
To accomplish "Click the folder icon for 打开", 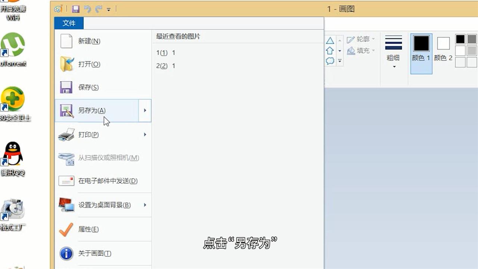I will (66, 64).
